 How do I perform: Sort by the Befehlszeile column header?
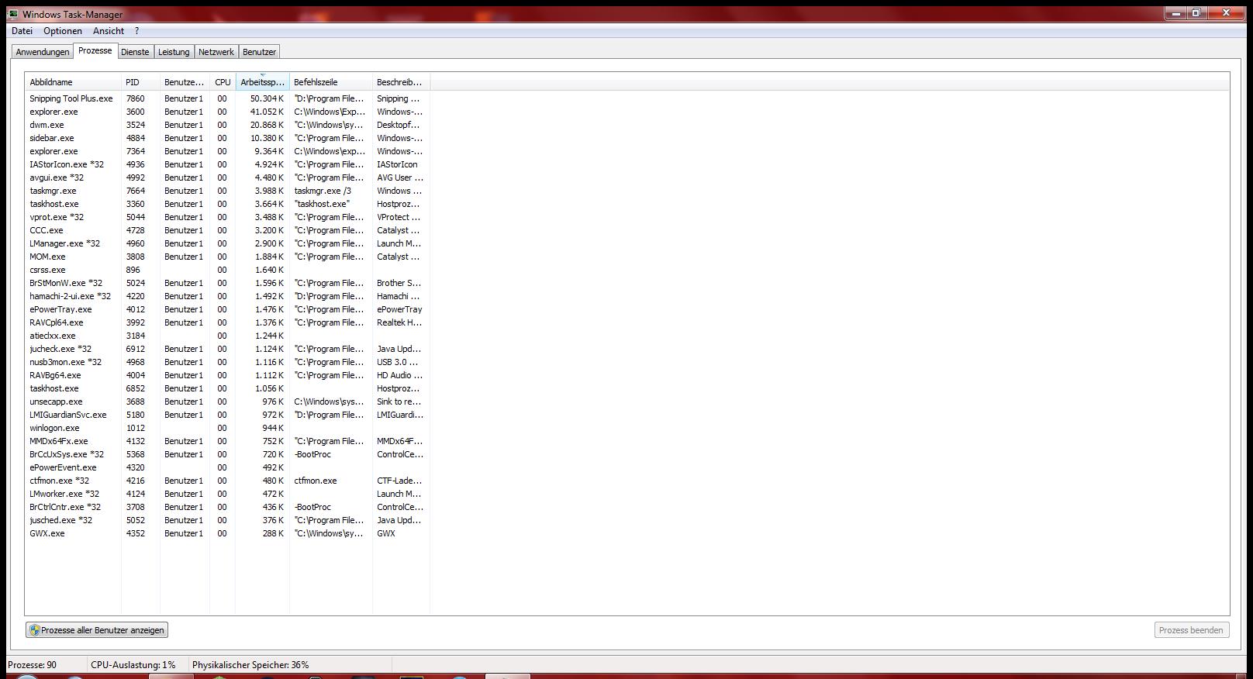pyautogui.click(x=331, y=82)
